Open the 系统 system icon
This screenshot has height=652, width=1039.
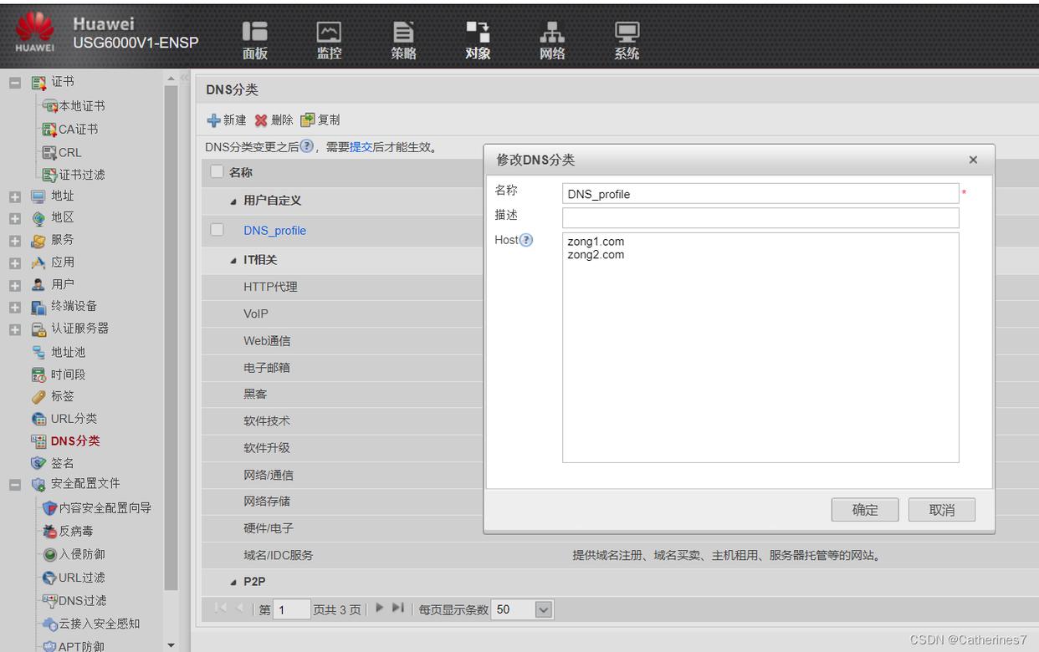pos(626,33)
